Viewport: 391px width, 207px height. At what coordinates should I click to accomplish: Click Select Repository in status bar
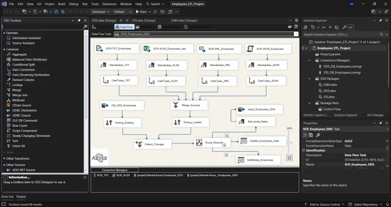coord(366,204)
